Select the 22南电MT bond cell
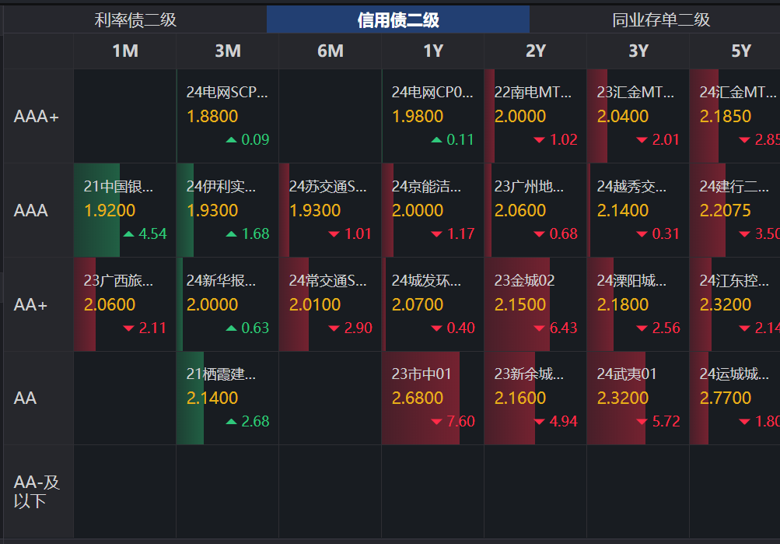The width and height of the screenshot is (780, 544). pyautogui.click(x=535, y=117)
